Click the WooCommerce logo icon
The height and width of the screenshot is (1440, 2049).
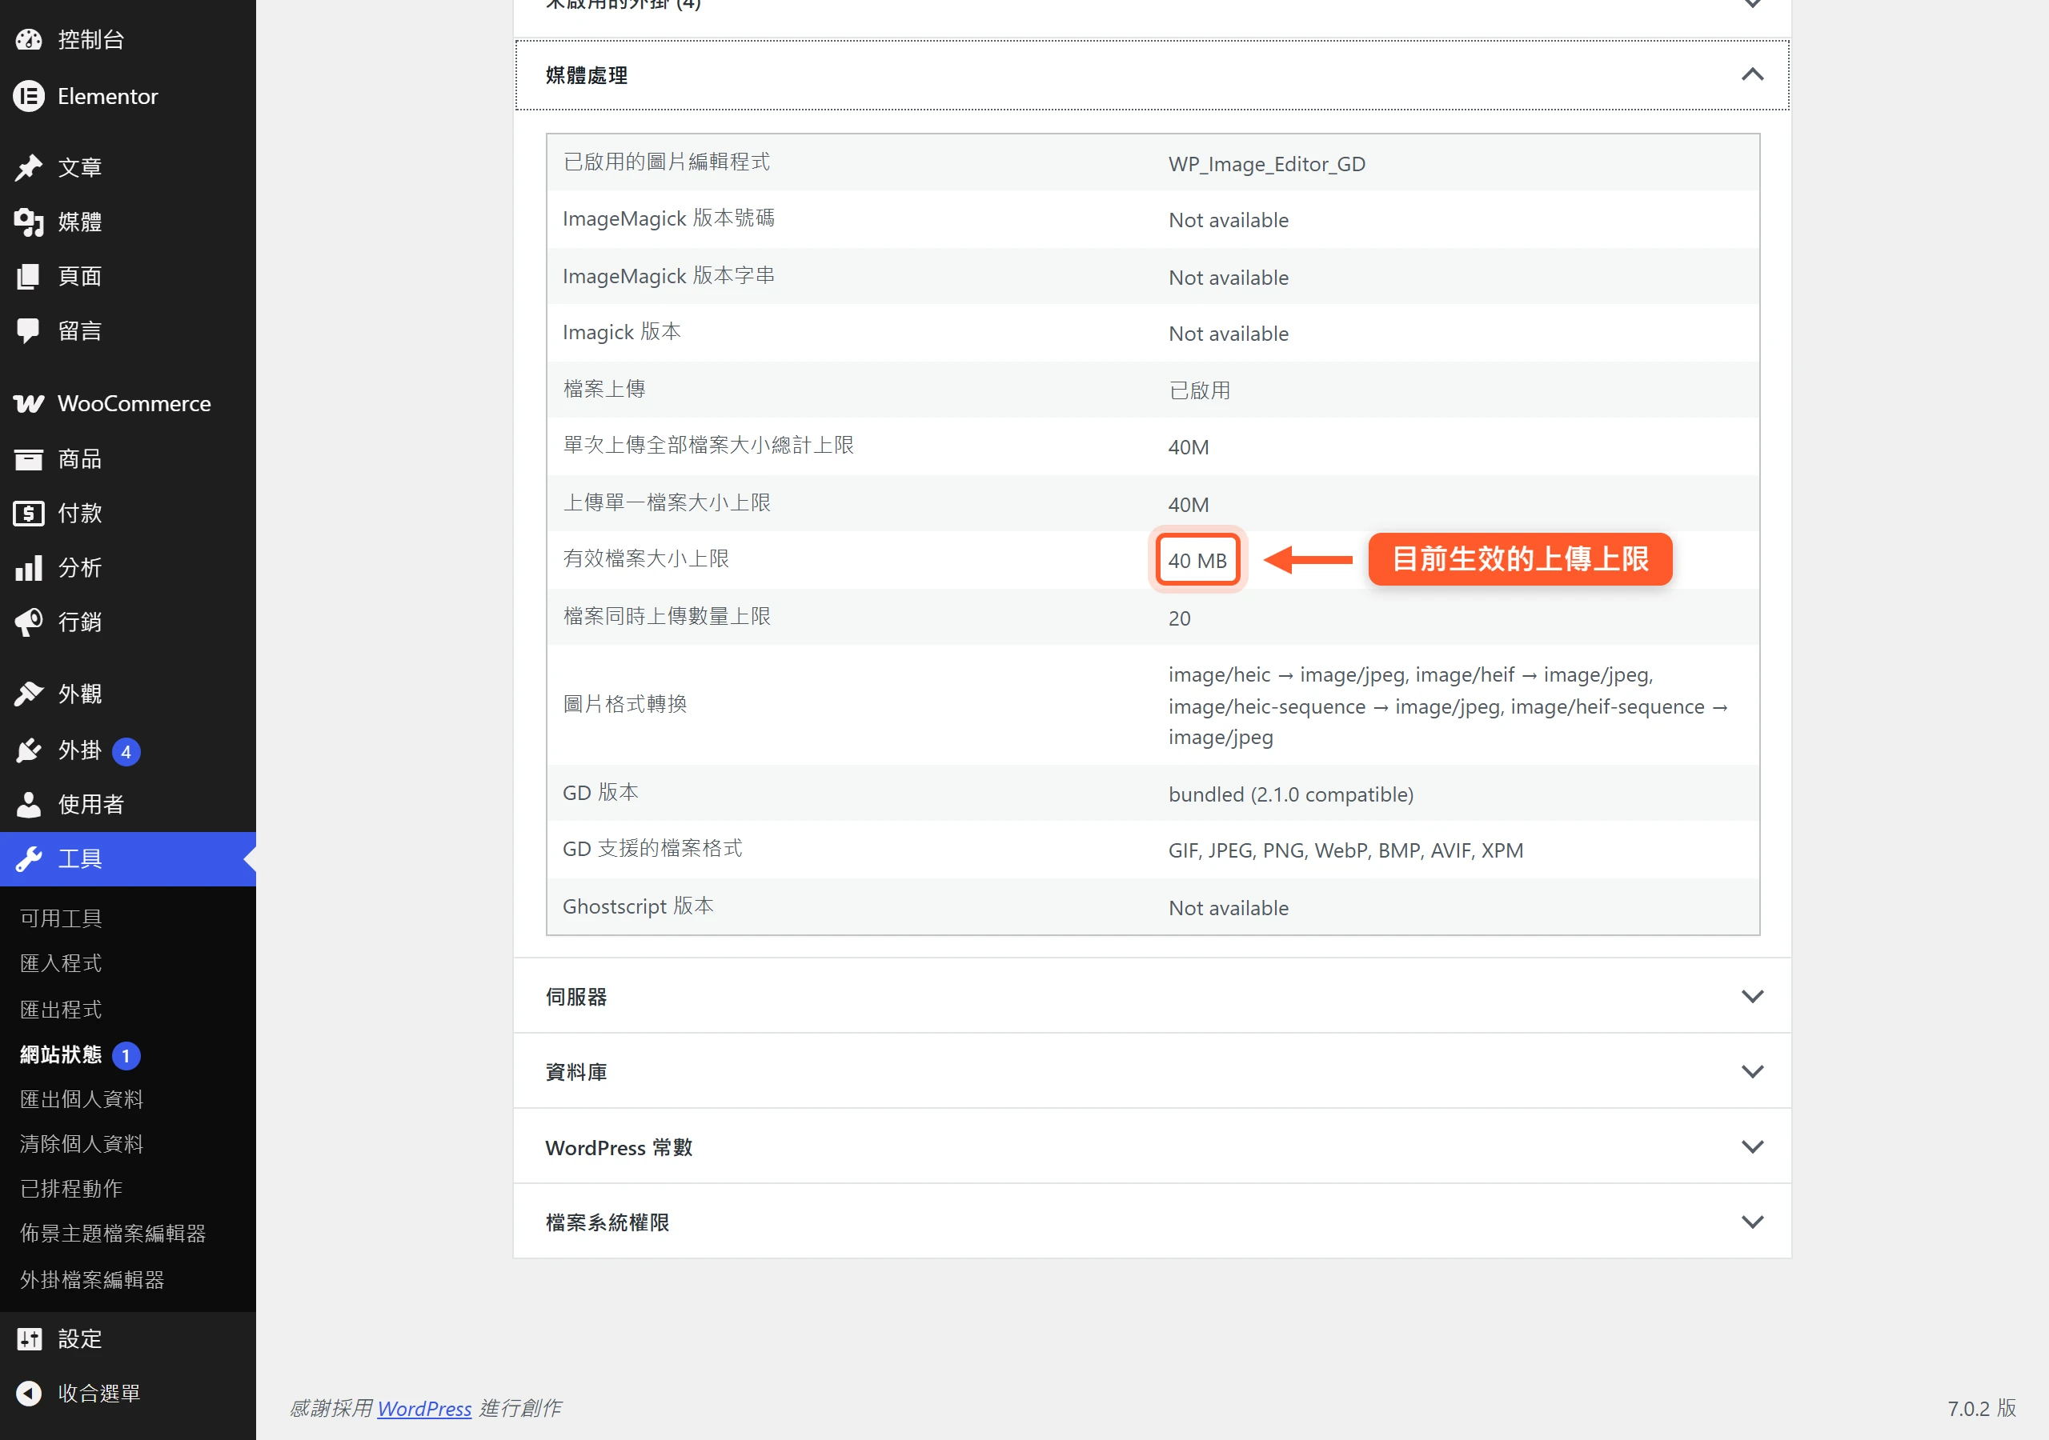tap(29, 403)
